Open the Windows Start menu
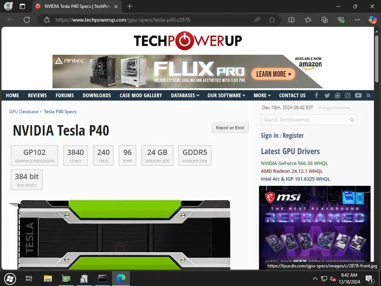 coord(10,279)
